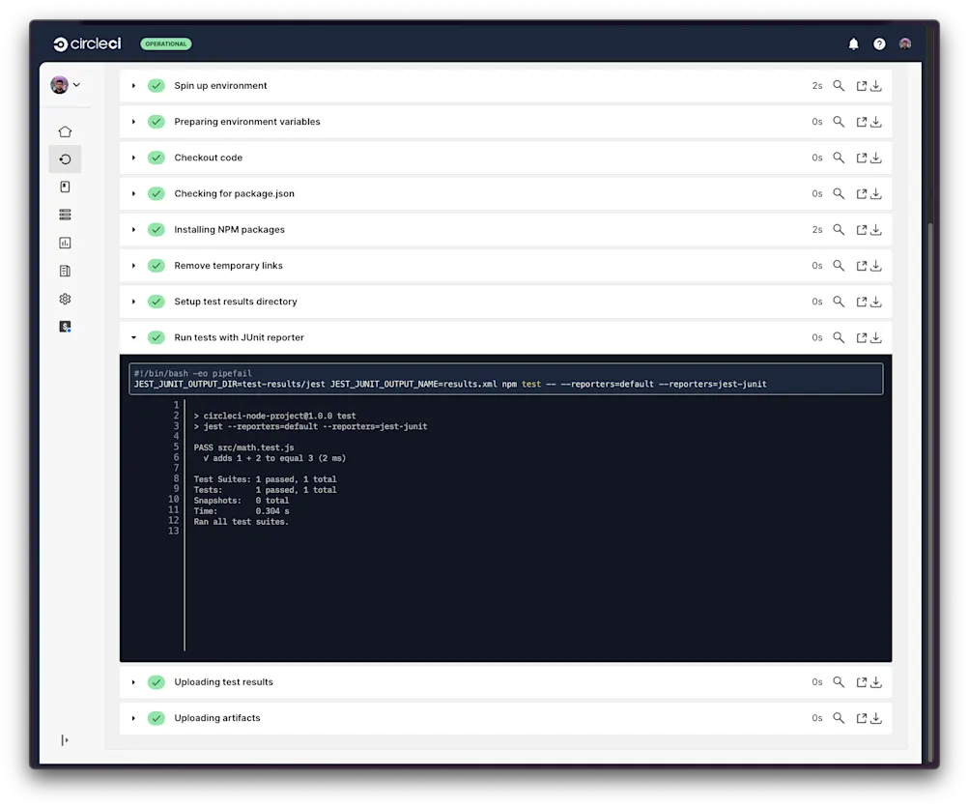The image size is (969, 808).
Task: Collapse the Run tests with JUnit reporter step
Action: coord(133,337)
